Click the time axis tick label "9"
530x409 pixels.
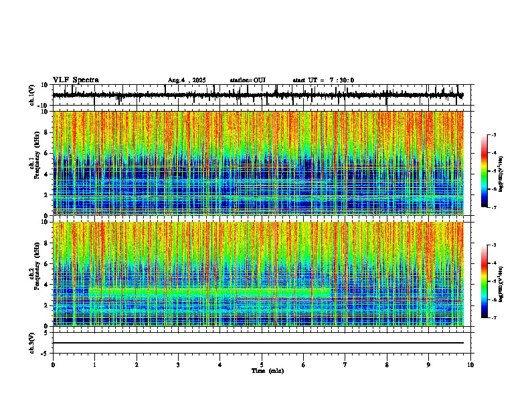click(428, 365)
